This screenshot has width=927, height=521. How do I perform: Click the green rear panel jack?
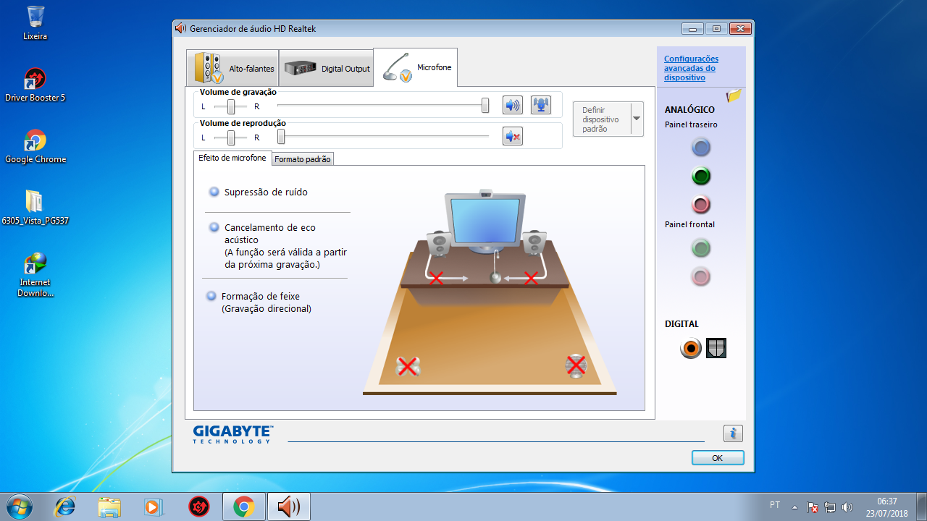pyautogui.click(x=700, y=176)
